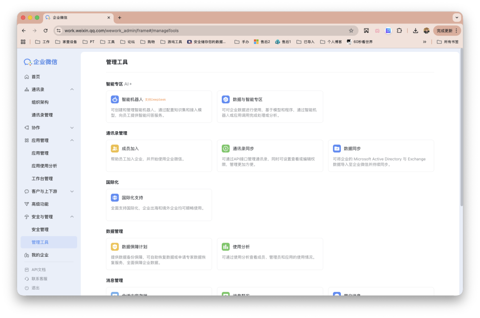The image size is (480, 318).
Task: Open 使用分析 via its chart icon
Action: pos(226,247)
